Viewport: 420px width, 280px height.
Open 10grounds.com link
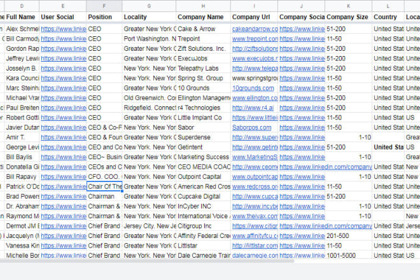pyautogui.click(x=253, y=88)
